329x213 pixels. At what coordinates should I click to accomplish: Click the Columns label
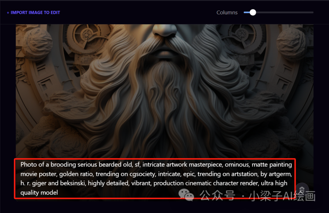coord(227,12)
